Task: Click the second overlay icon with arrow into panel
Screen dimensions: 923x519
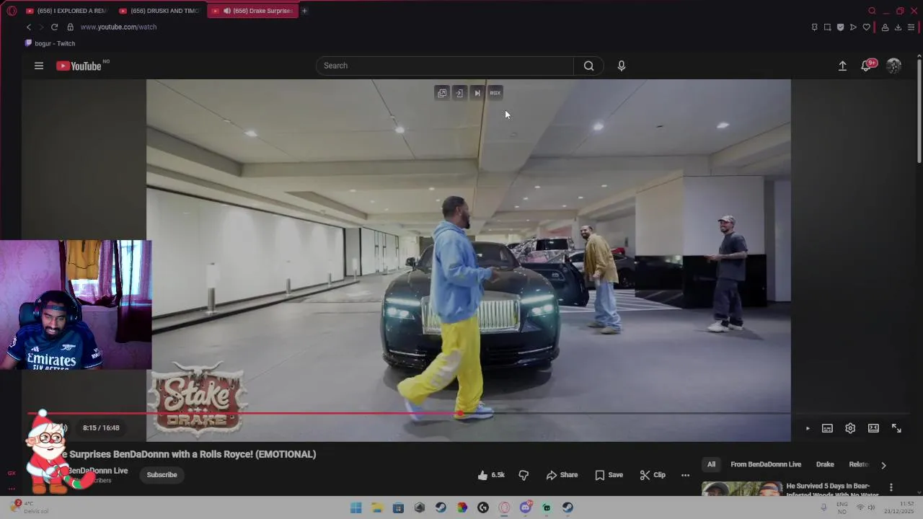Action: coord(459,93)
